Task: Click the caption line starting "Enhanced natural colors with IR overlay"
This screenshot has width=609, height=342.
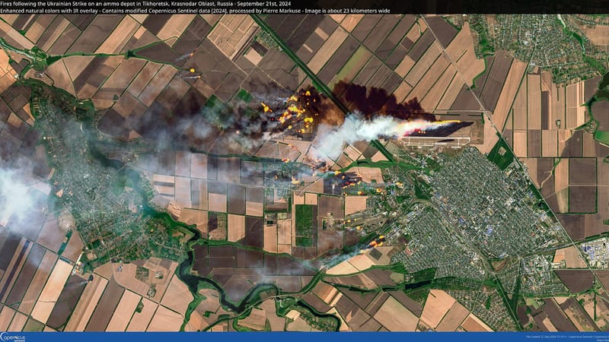Action: (195, 11)
